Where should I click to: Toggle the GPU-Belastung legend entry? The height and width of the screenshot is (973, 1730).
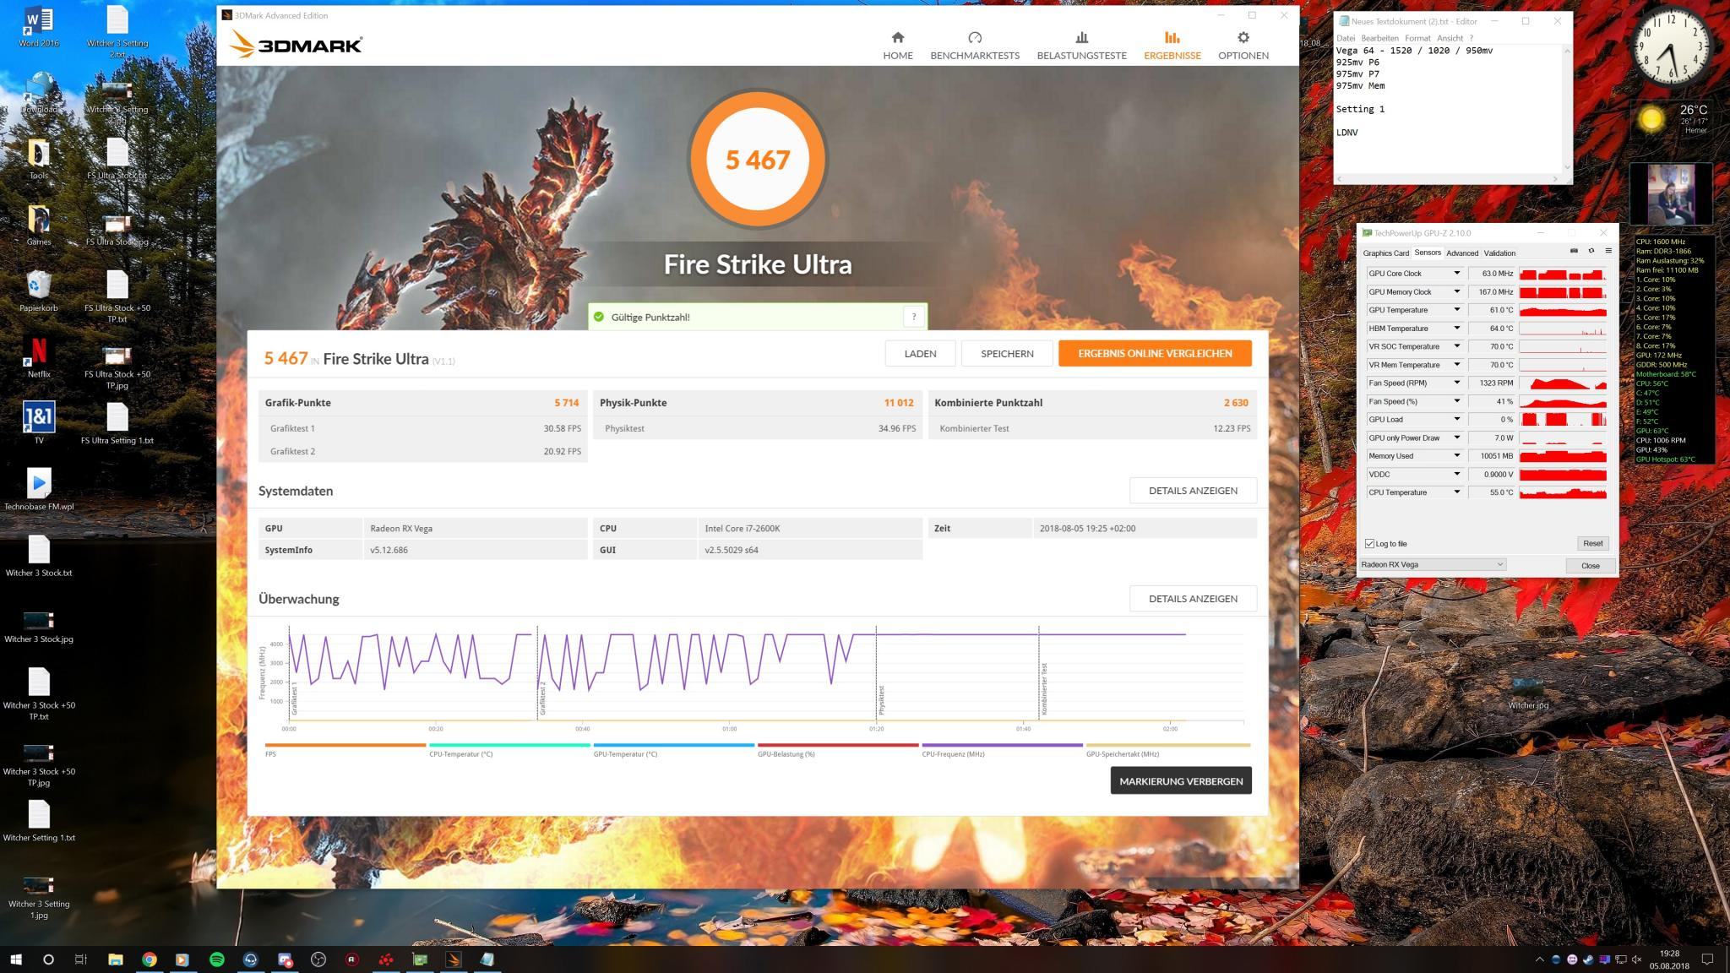tap(838, 750)
